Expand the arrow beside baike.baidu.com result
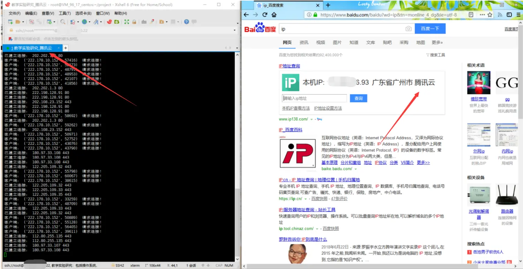The image size is (523, 269). 356,169
